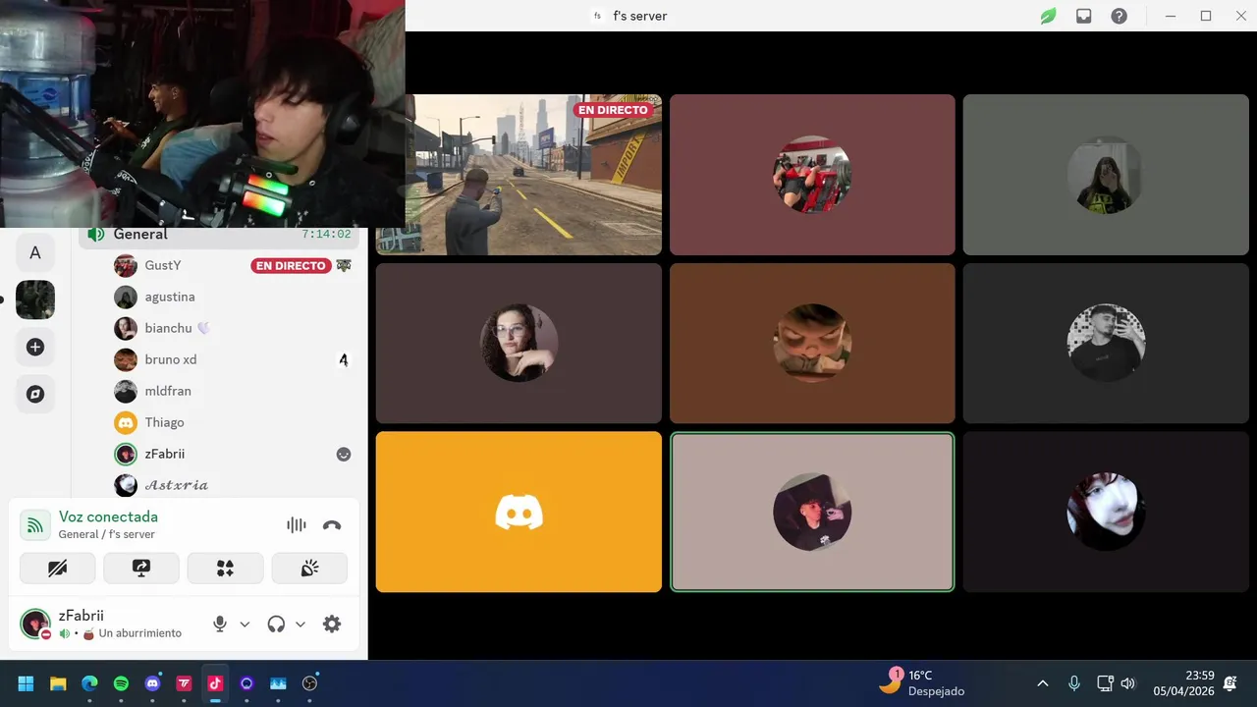The width and height of the screenshot is (1257, 707).
Task: Select bianchu in voice member list
Action: click(233, 328)
